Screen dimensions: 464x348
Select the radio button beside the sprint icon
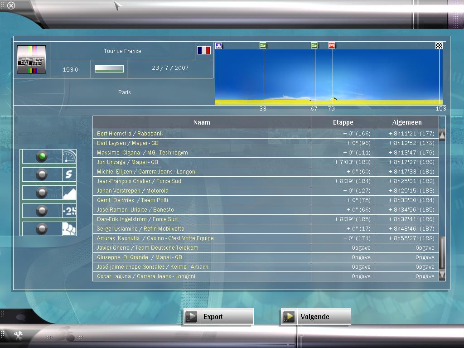click(42, 174)
